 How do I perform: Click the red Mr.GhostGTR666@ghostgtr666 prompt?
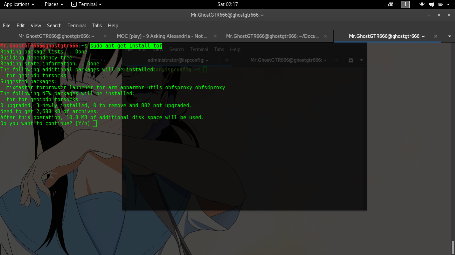(x=39, y=46)
